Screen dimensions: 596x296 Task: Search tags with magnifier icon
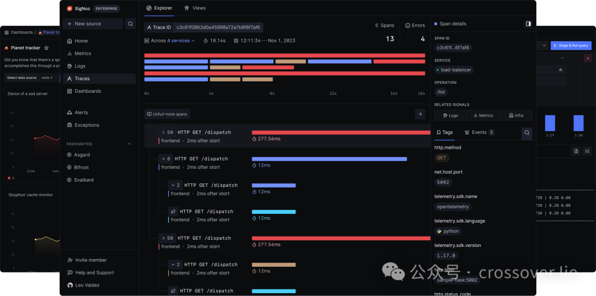[x=527, y=133]
